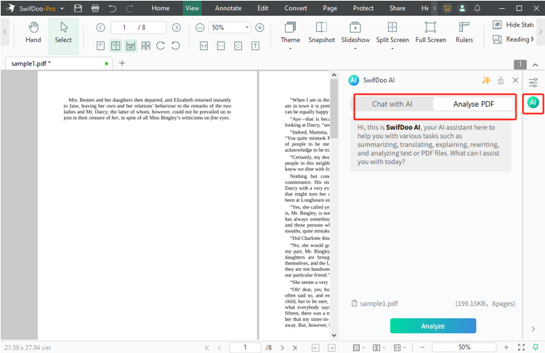The image size is (545, 353).
Task: Take a Snapshot
Action: (321, 33)
